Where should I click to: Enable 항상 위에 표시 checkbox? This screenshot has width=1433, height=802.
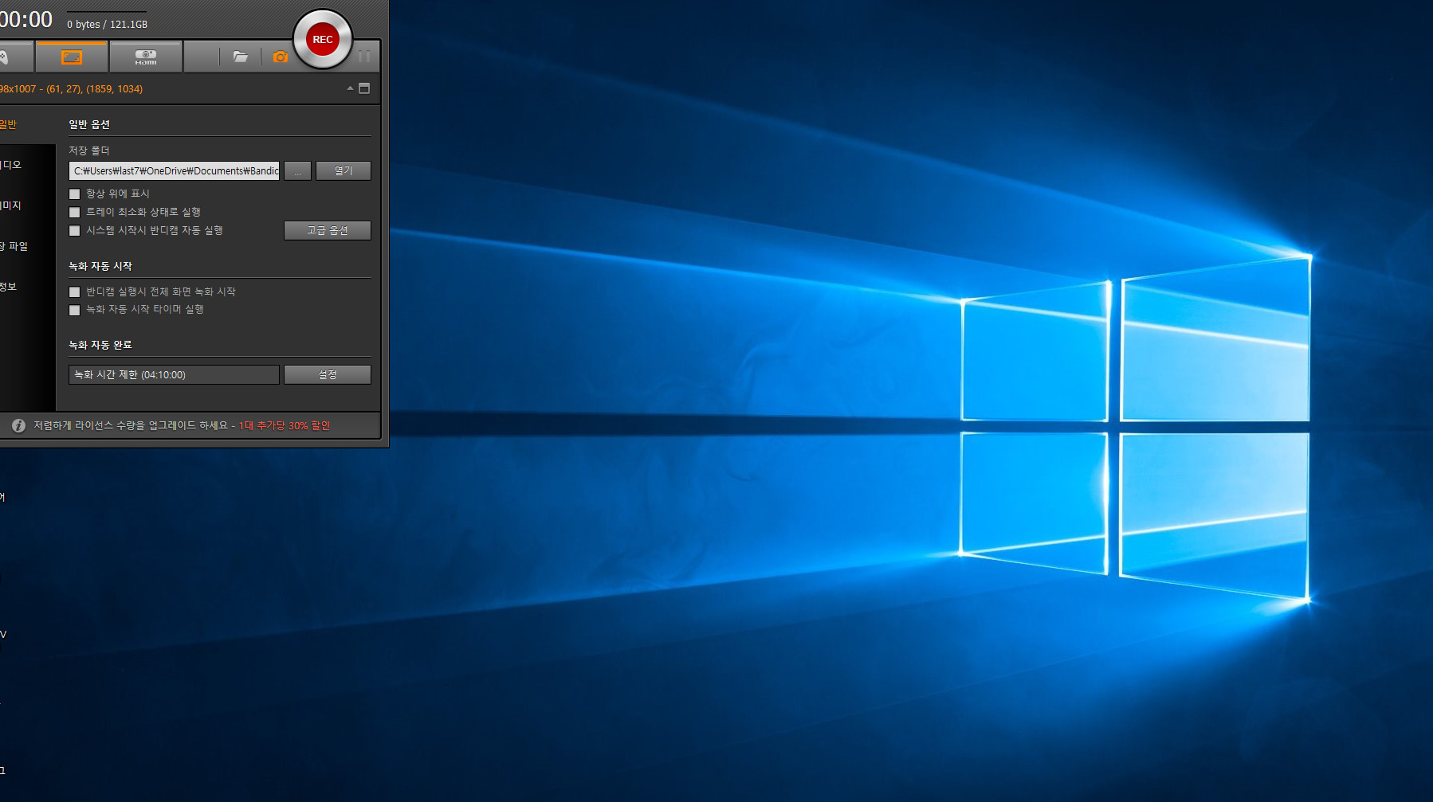click(x=75, y=194)
